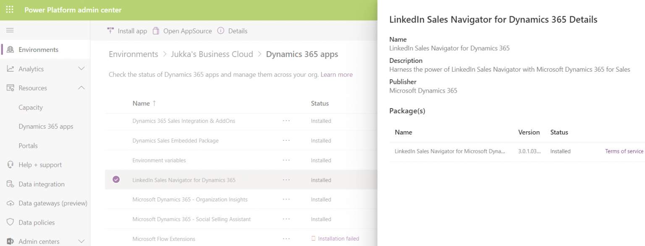Viewport: 645px width, 246px height.
Task: Open Dynamics 365 apps in sidebar
Action: pyautogui.click(x=46, y=127)
